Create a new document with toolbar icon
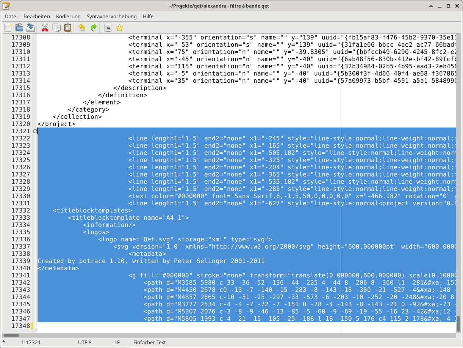463x348 pixels. click(8, 28)
